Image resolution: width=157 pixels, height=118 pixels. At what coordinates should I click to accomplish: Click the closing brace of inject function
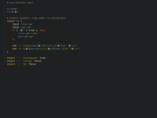coord(7,52)
